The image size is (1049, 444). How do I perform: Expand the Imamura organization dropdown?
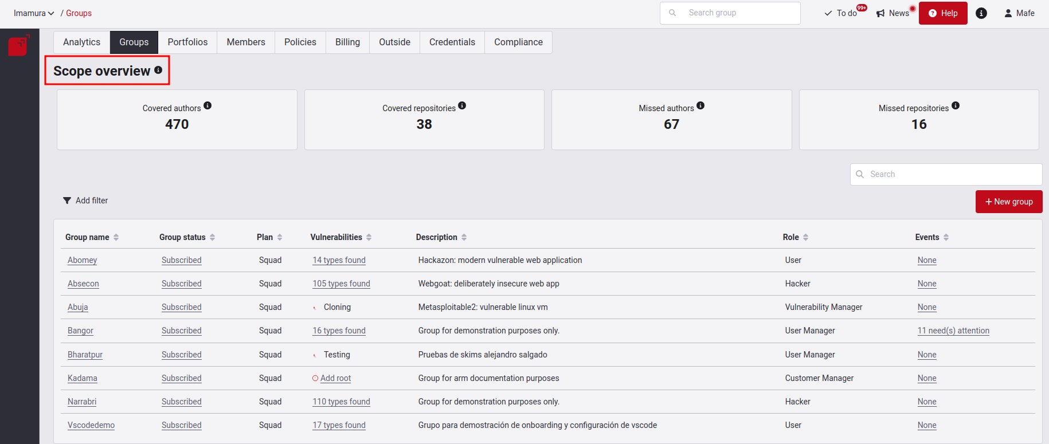click(34, 13)
